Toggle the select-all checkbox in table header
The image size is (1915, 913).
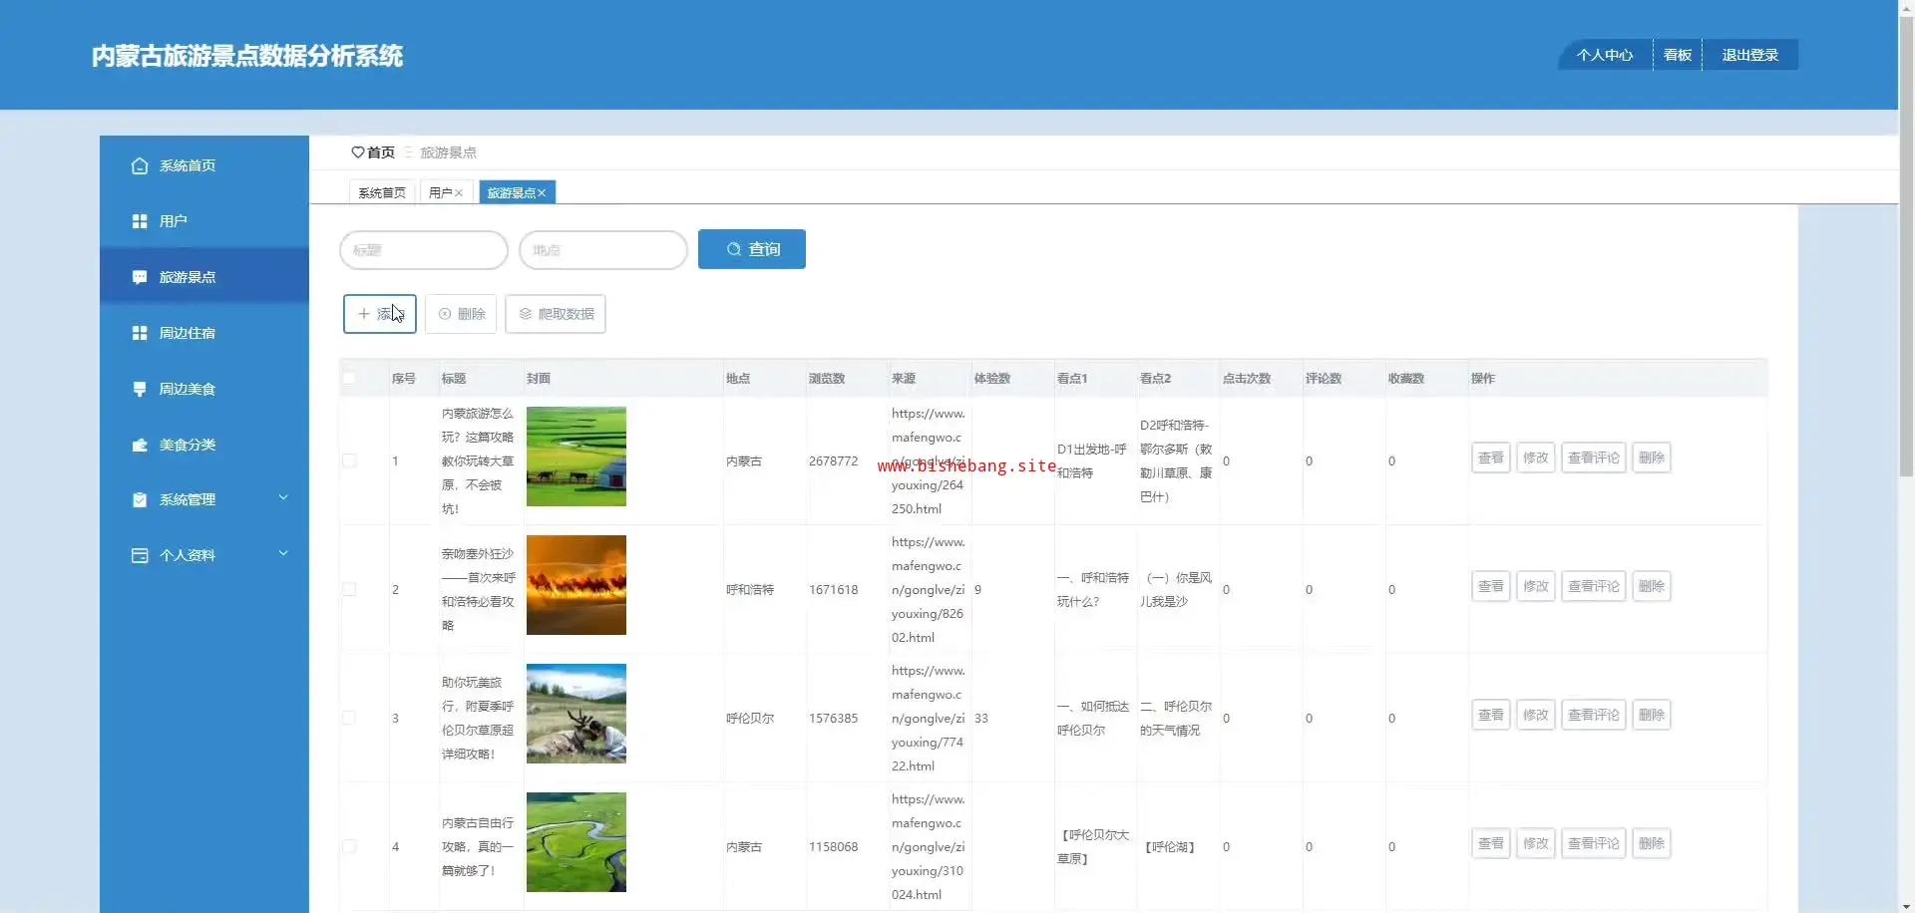click(x=349, y=378)
